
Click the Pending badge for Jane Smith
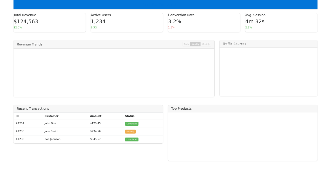click(130, 131)
